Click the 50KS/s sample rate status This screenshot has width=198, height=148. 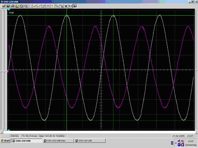pyautogui.click(x=15, y=136)
